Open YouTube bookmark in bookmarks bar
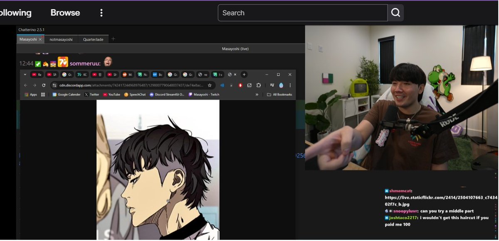Viewport: 499px width, 241px height. 111,95
